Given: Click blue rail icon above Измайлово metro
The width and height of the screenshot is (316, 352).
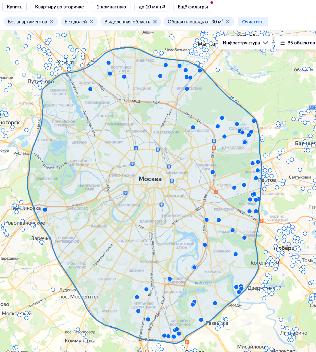Looking at the screenshot, I should [x=214, y=141].
